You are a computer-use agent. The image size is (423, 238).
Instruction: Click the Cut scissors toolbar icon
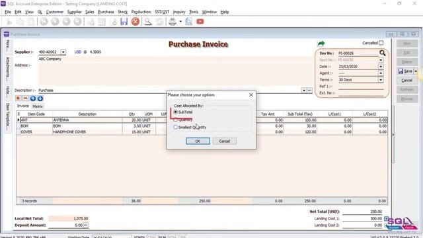pos(9,22)
